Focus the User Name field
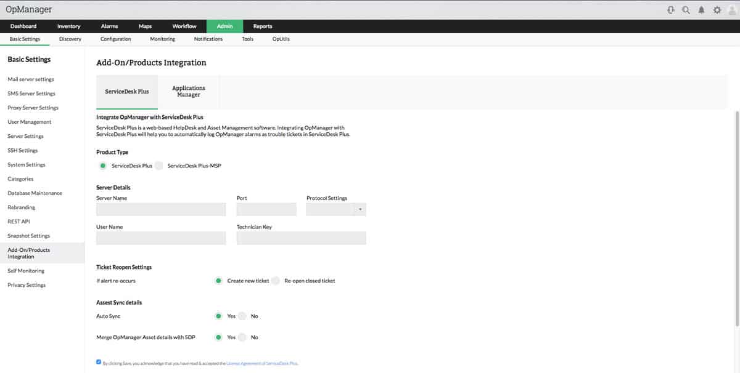 (161, 238)
